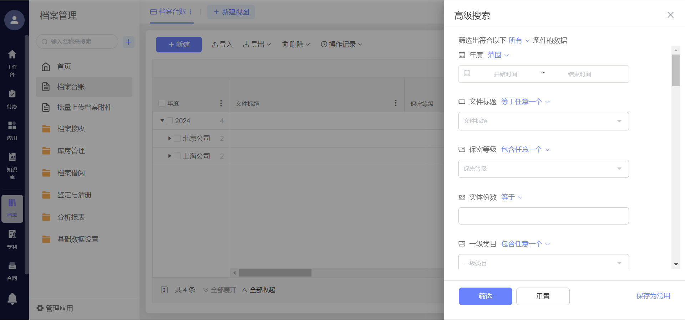This screenshot has width=685, height=320.
Task: Close the 高级搜索 panel
Action: [670, 15]
